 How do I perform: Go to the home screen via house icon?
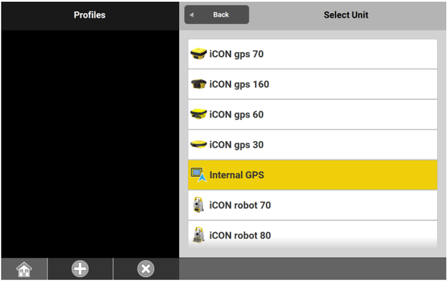click(24, 269)
